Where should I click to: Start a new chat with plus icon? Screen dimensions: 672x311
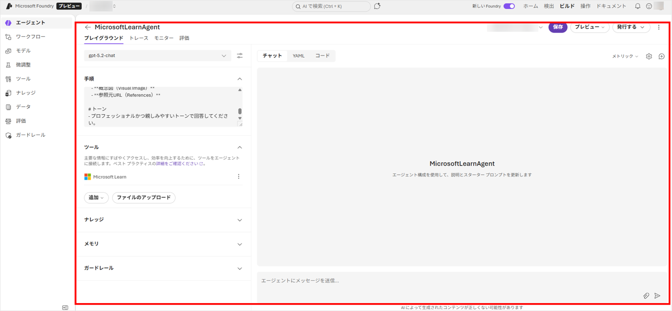pyautogui.click(x=662, y=57)
